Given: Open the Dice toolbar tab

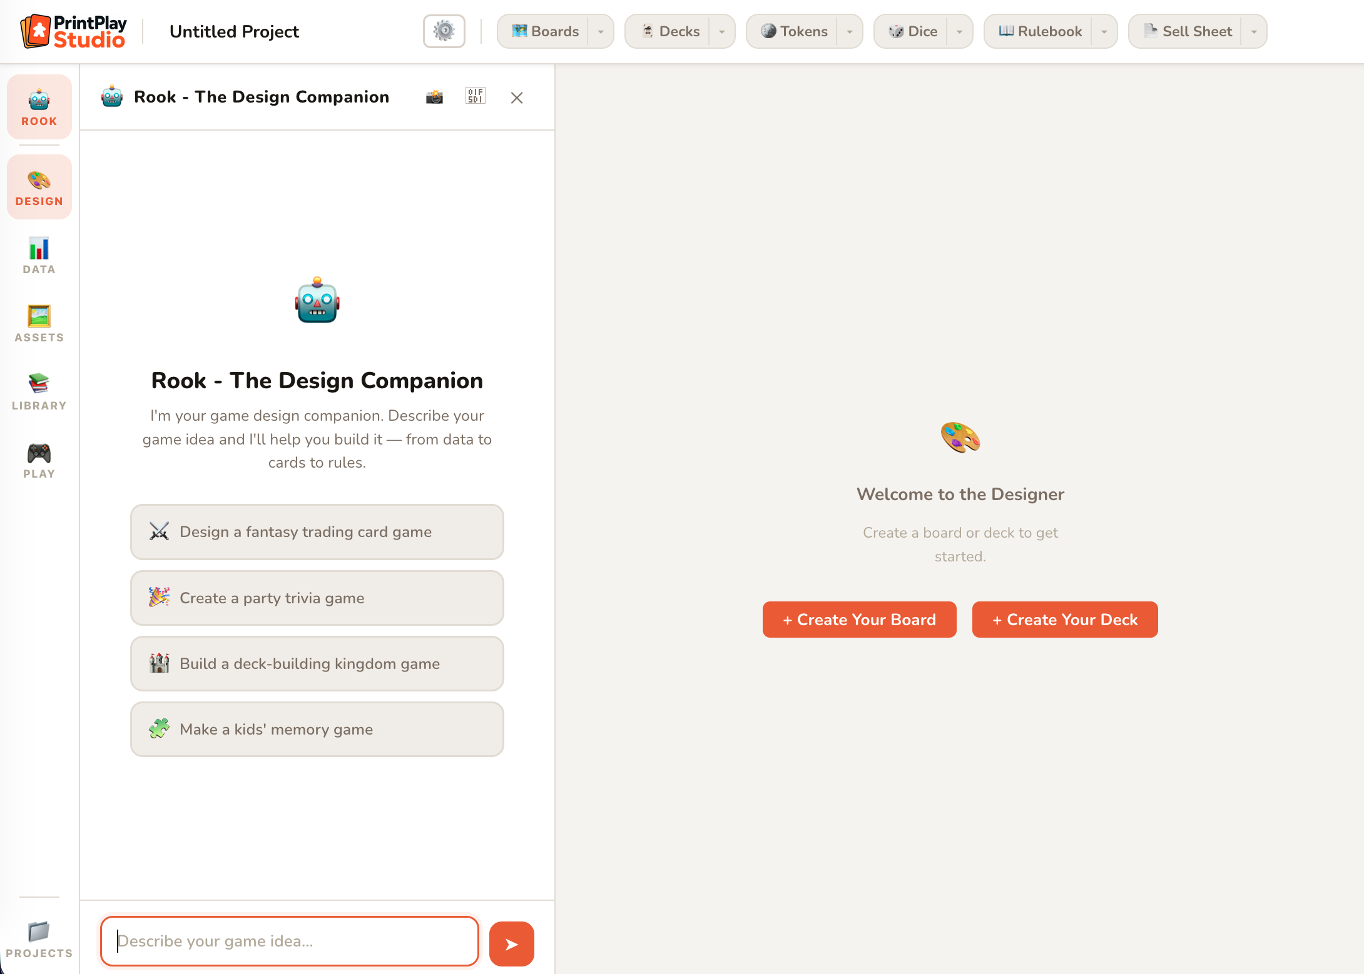Looking at the screenshot, I should point(913,31).
